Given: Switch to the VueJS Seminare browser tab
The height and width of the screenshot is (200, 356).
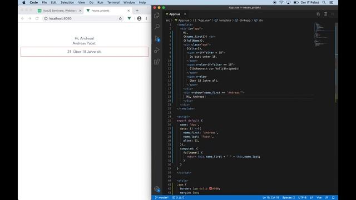Looking at the screenshot, I should (60, 11).
